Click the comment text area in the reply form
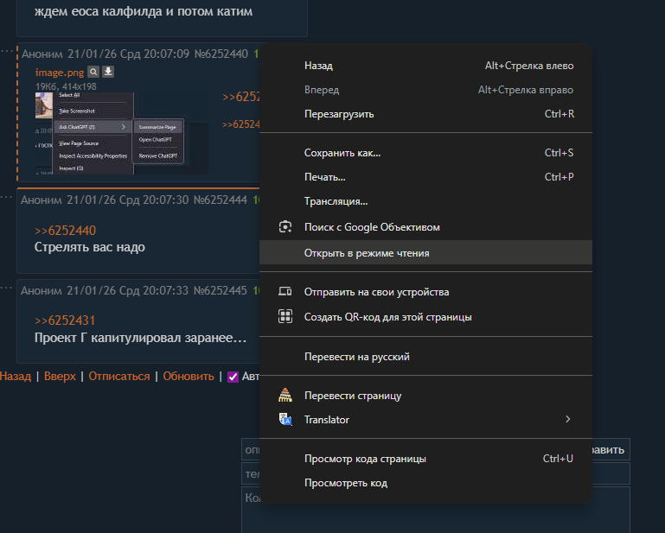The width and height of the screenshot is (665, 533). [436, 510]
